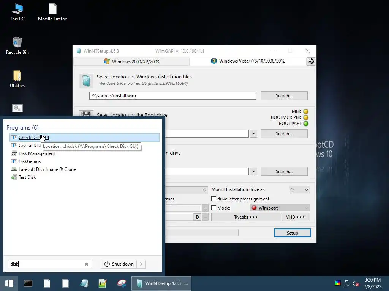Open the Mount Installation drive letter dropdown

[x=299, y=189]
